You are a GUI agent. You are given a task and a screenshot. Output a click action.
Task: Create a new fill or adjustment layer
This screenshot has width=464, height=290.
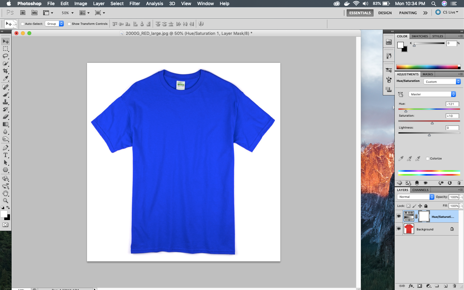(429, 286)
